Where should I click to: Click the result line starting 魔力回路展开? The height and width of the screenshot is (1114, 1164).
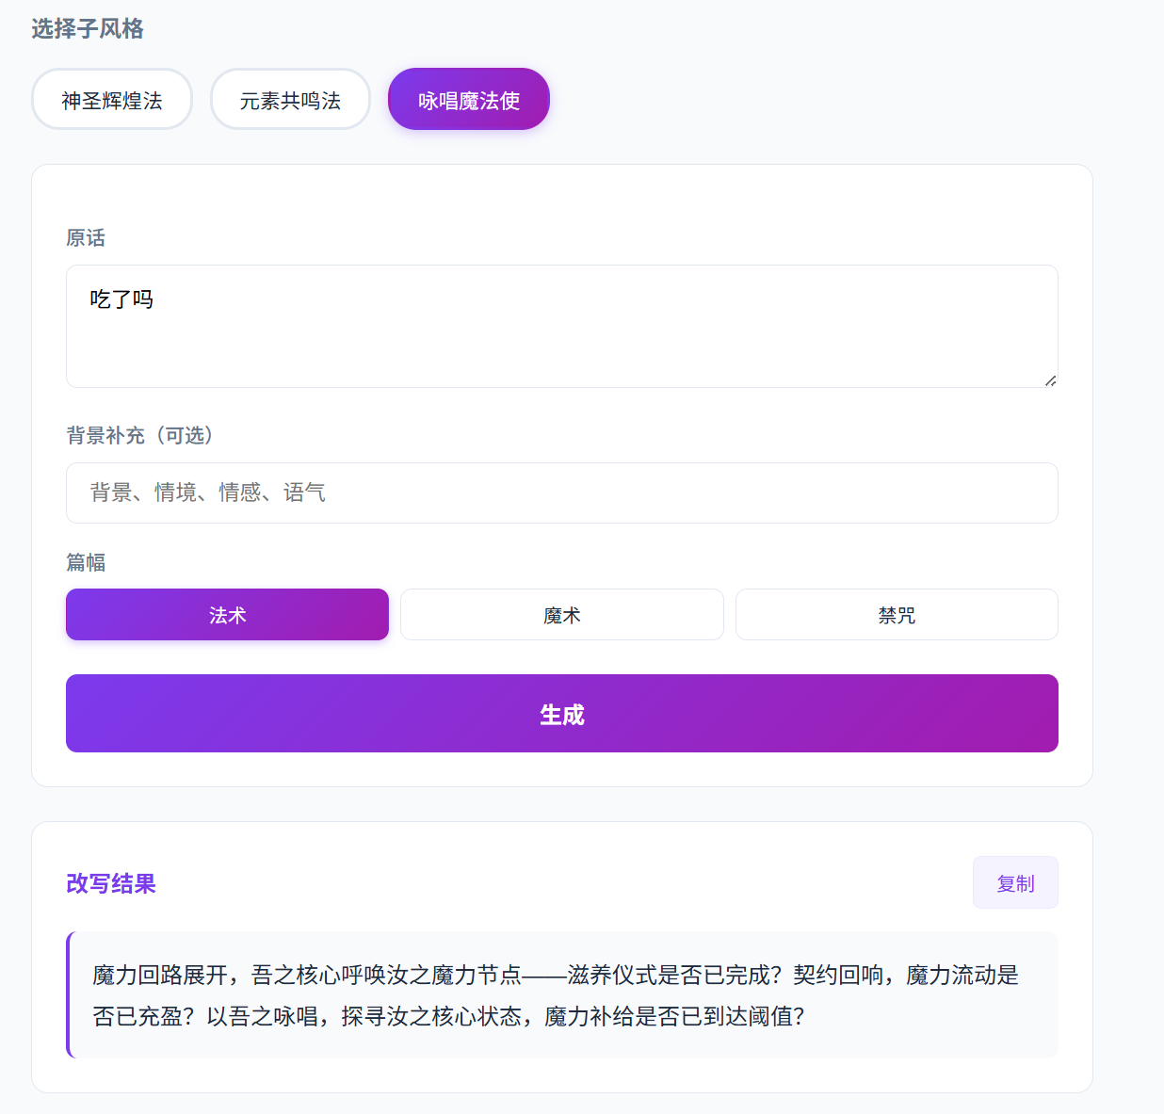click(x=556, y=975)
